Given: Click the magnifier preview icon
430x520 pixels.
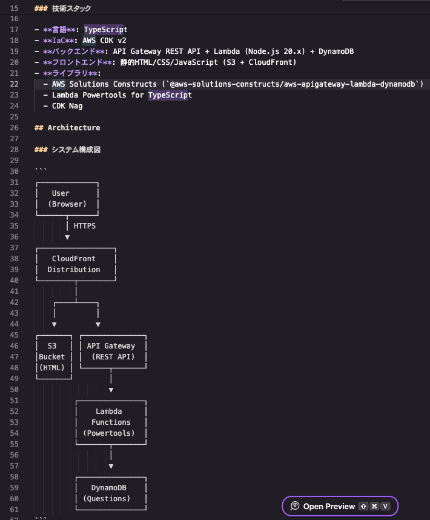Looking at the screenshot, I should click(x=294, y=506).
